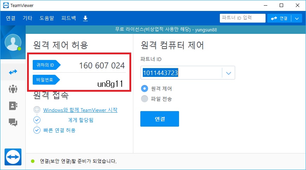Minimize the TeamViewer window
The height and width of the screenshot is (170, 306).
point(266,6)
